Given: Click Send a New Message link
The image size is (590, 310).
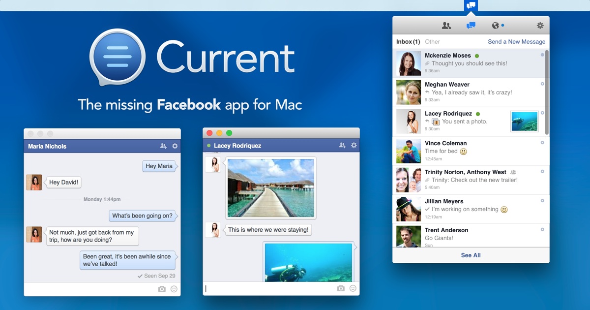Looking at the screenshot, I should click(516, 42).
